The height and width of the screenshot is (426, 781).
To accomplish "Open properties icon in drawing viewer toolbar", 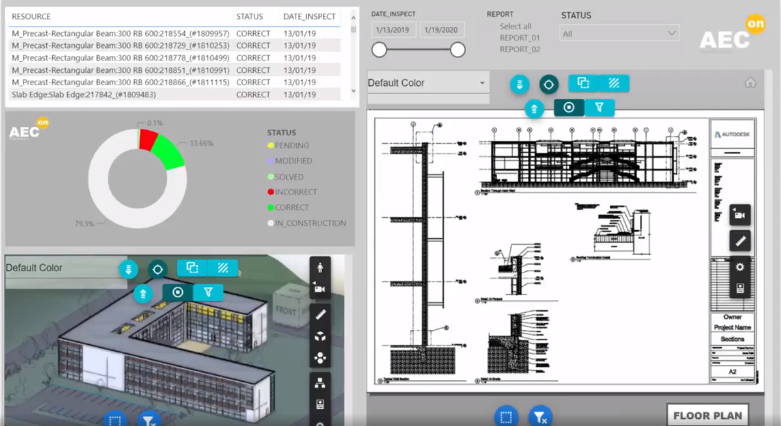I will [x=739, y=288].
